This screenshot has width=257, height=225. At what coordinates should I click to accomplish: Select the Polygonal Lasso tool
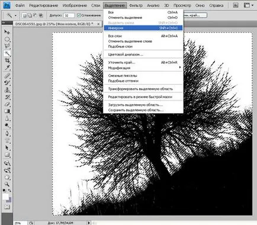point(7,46)
